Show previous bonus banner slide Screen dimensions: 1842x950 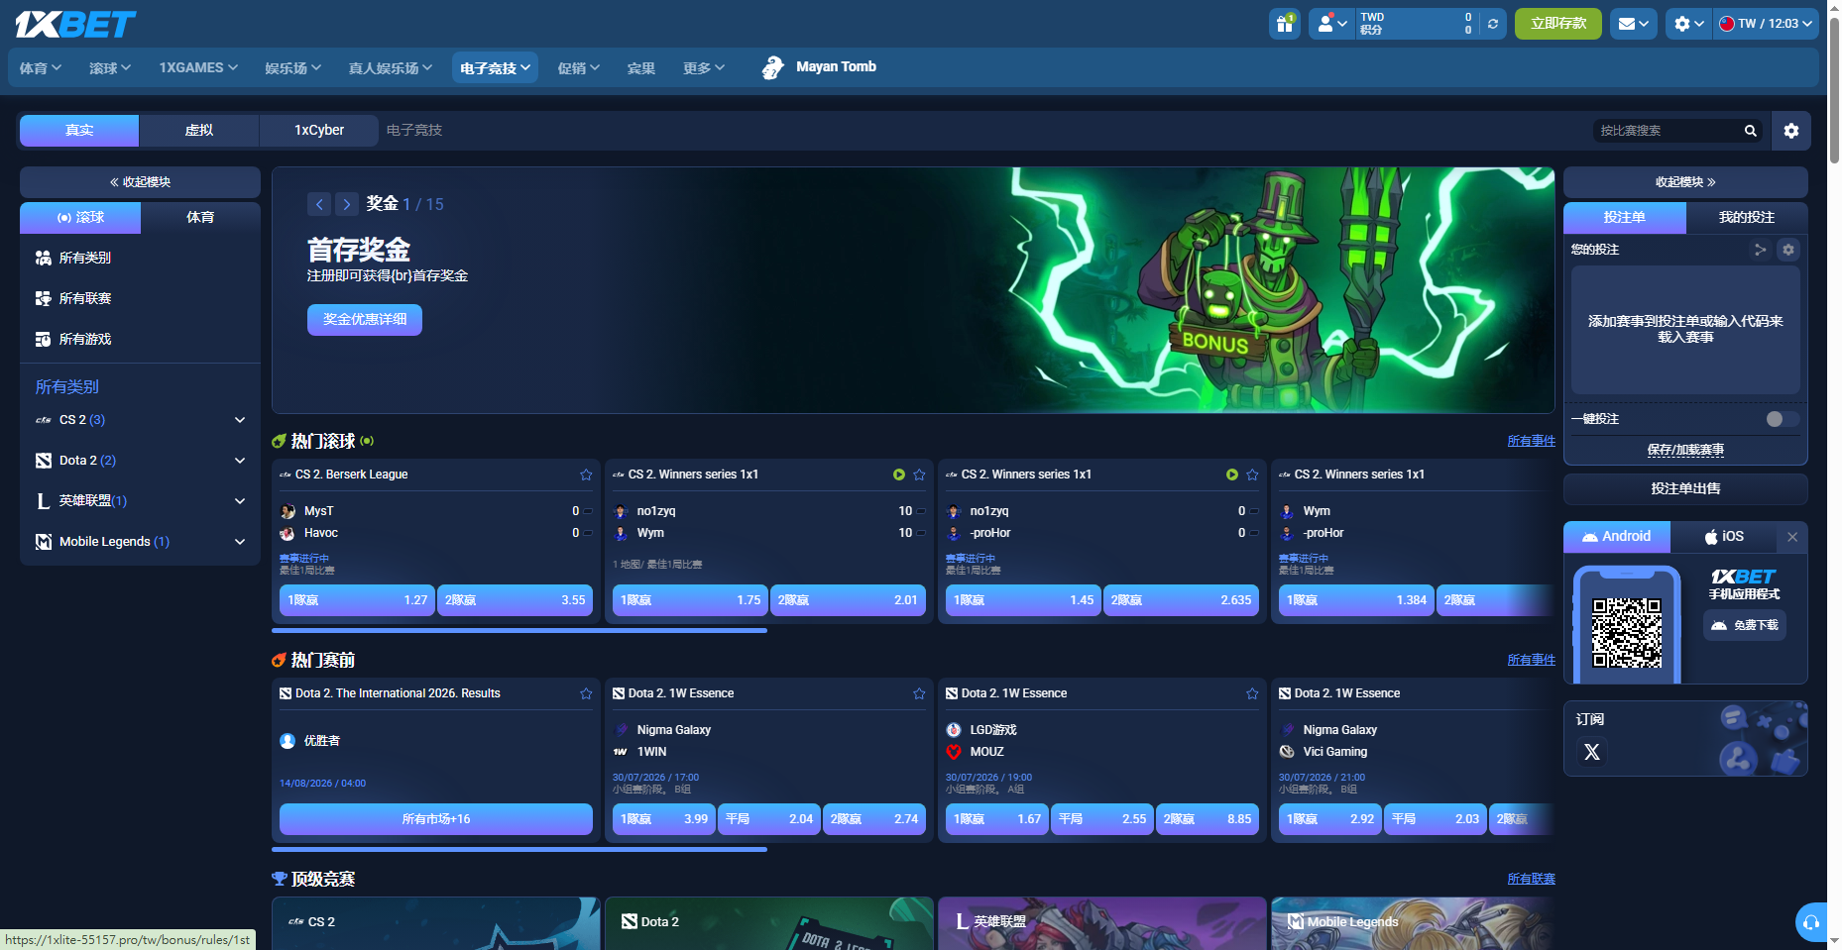319,204
